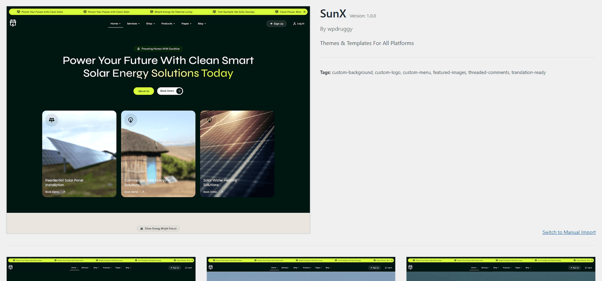Select bottom demo thumbnail with teal hero background

click(x=501, y=269)
